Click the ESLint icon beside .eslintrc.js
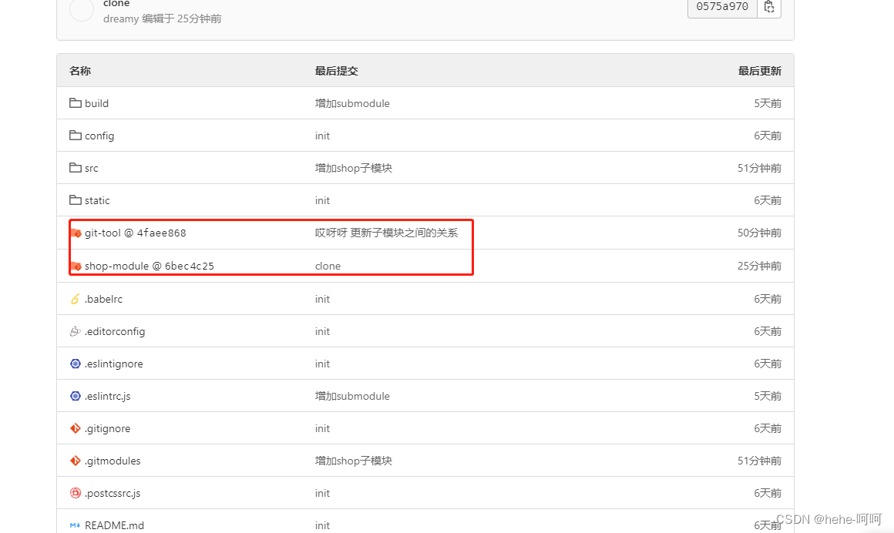This screenshot has width=894, height=533. click(x=76, y=396)
